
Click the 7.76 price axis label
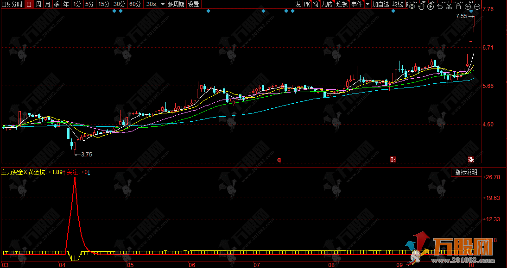tap(488, 9)
